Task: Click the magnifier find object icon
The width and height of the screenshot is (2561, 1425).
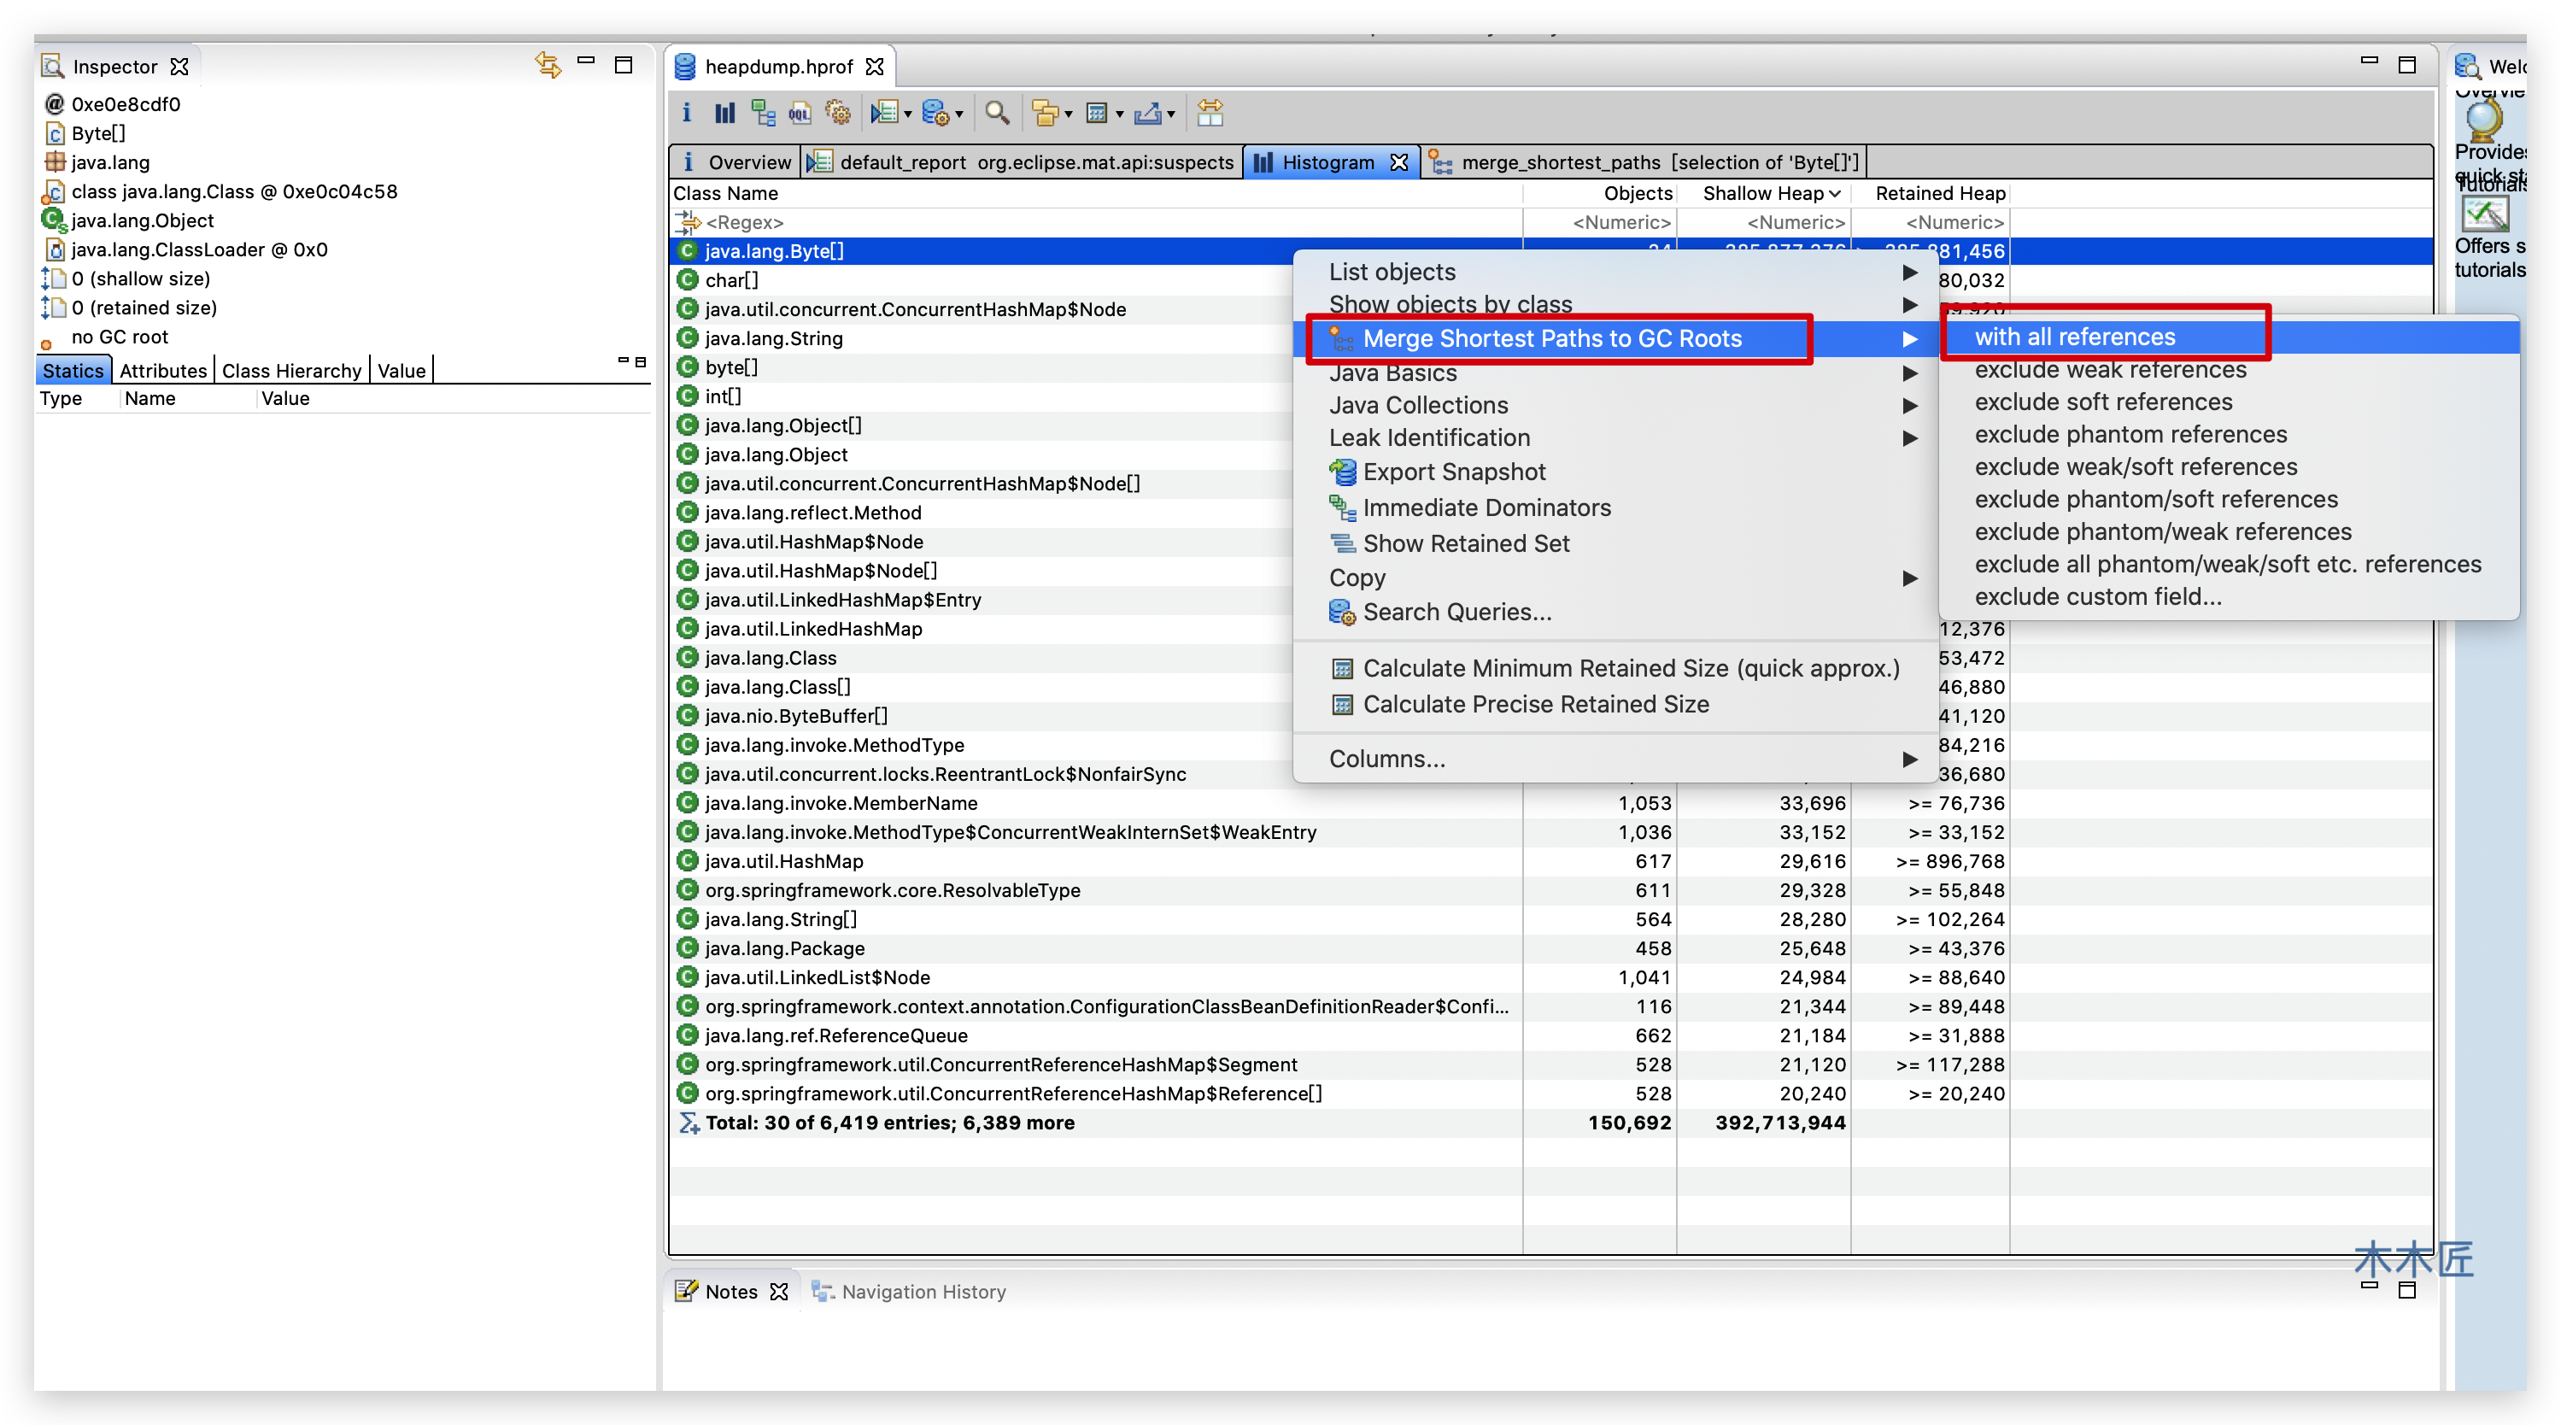Action: click(x=997, y=114)
